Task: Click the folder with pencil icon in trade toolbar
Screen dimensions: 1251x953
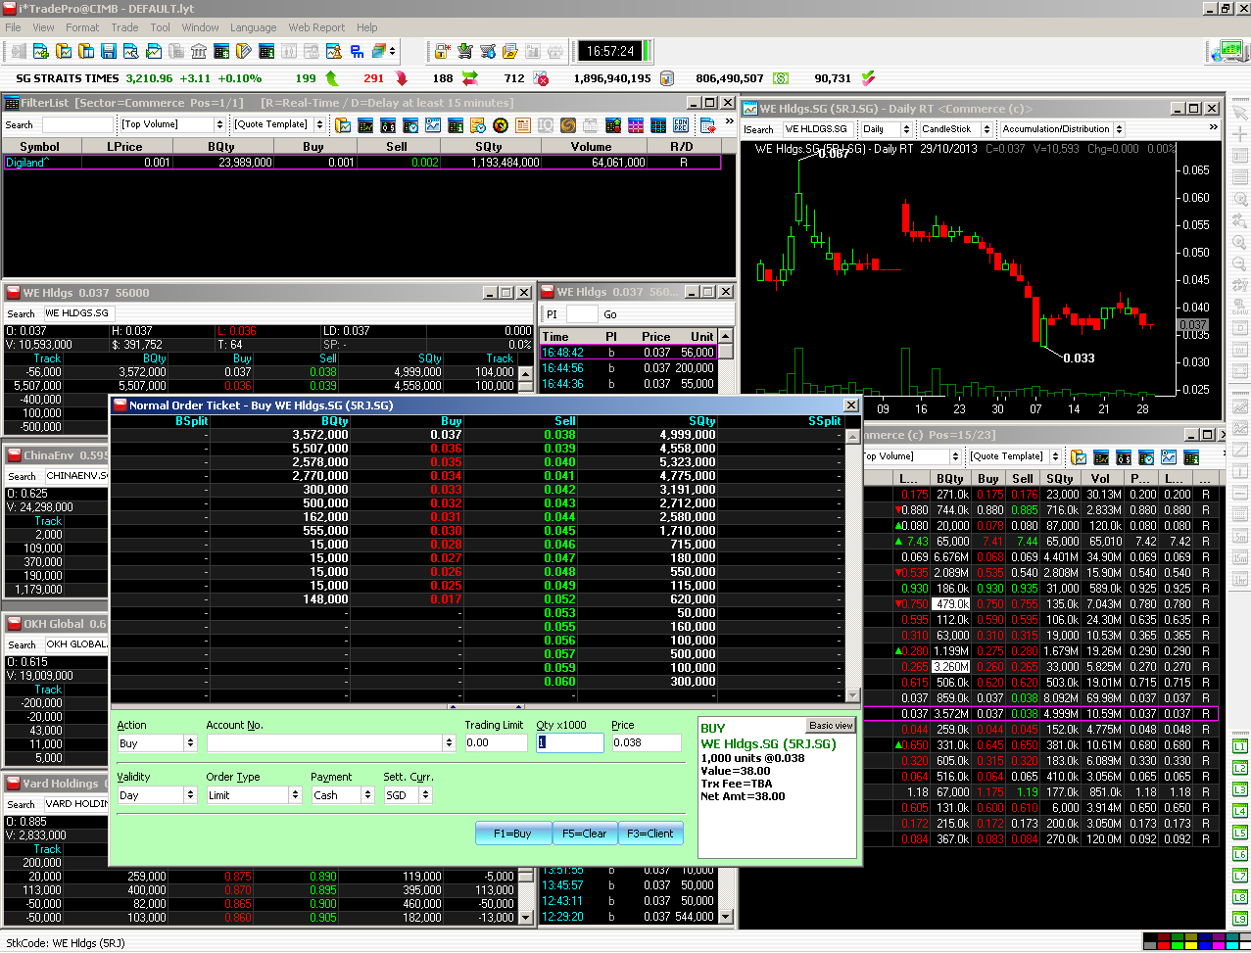Action: [508, 50]
